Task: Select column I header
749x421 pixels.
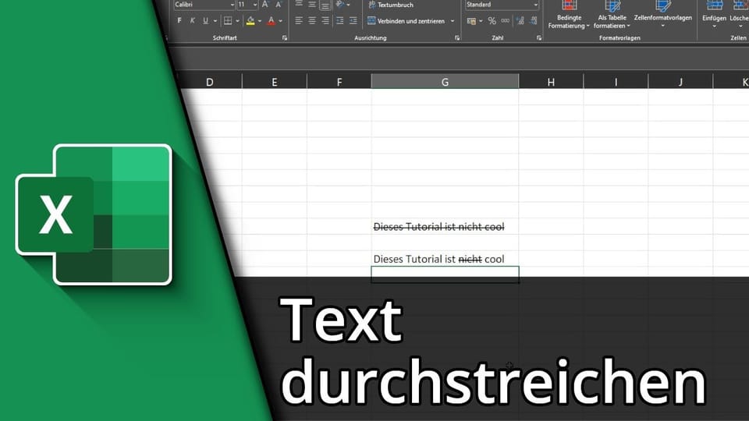Action: [616, 82]
